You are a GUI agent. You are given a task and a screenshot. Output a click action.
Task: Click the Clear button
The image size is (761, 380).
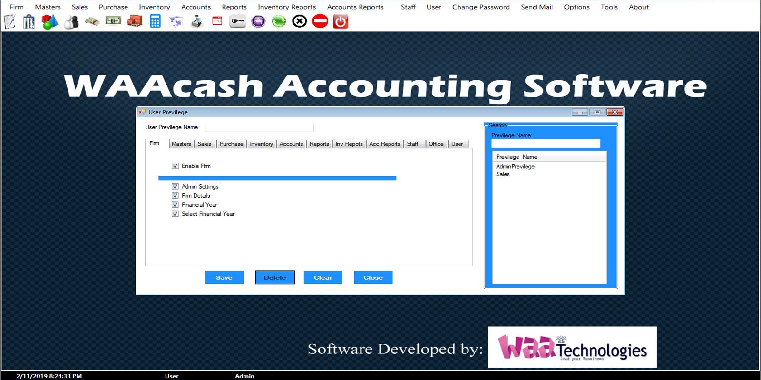(323, 277)
